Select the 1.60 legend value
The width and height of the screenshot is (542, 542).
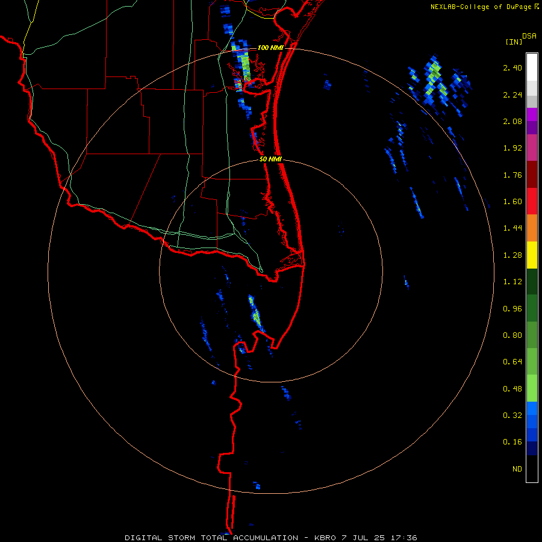pos(512,202)
